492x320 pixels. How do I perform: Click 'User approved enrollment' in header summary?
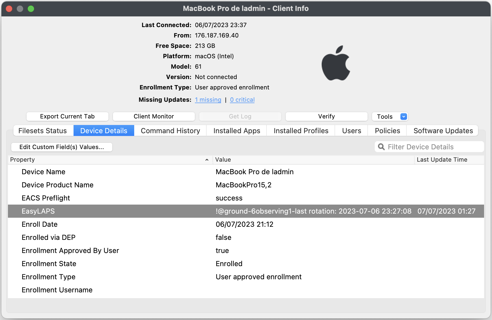(x=232, y=88)
